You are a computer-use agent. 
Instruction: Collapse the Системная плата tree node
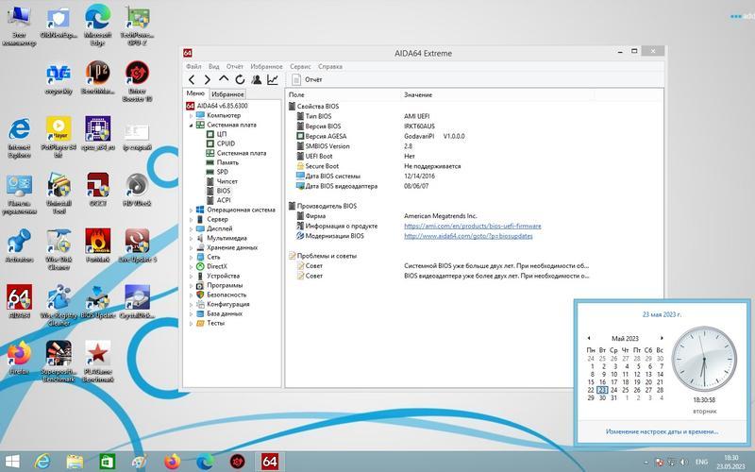pyautogui.click(x=192, y=125)
